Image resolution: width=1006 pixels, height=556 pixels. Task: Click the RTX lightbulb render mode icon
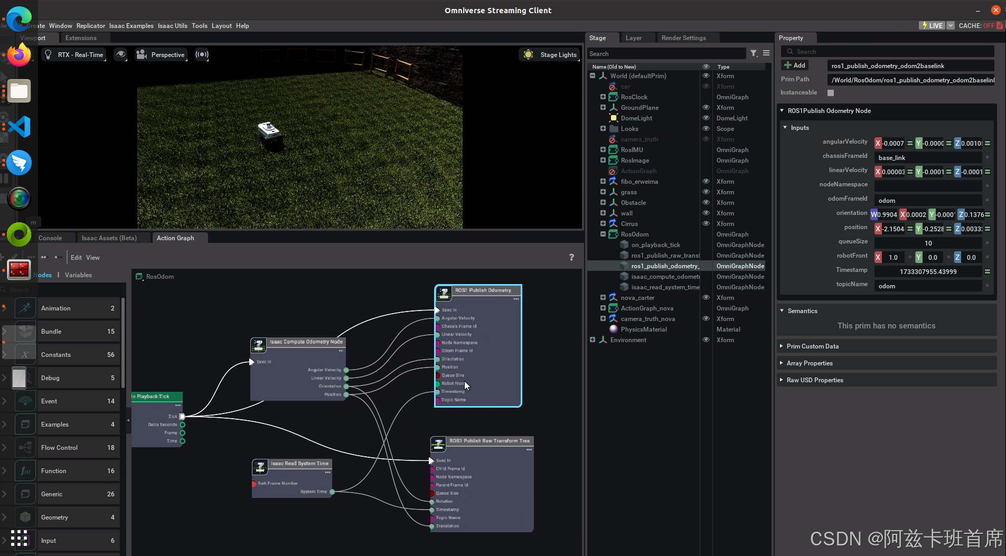pos(48,54)
